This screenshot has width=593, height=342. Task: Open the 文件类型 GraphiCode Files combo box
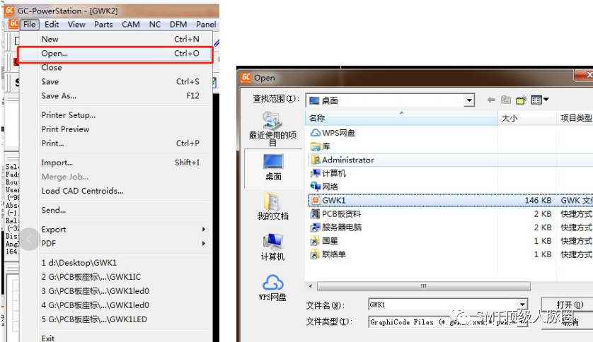[x=448, y=322]
